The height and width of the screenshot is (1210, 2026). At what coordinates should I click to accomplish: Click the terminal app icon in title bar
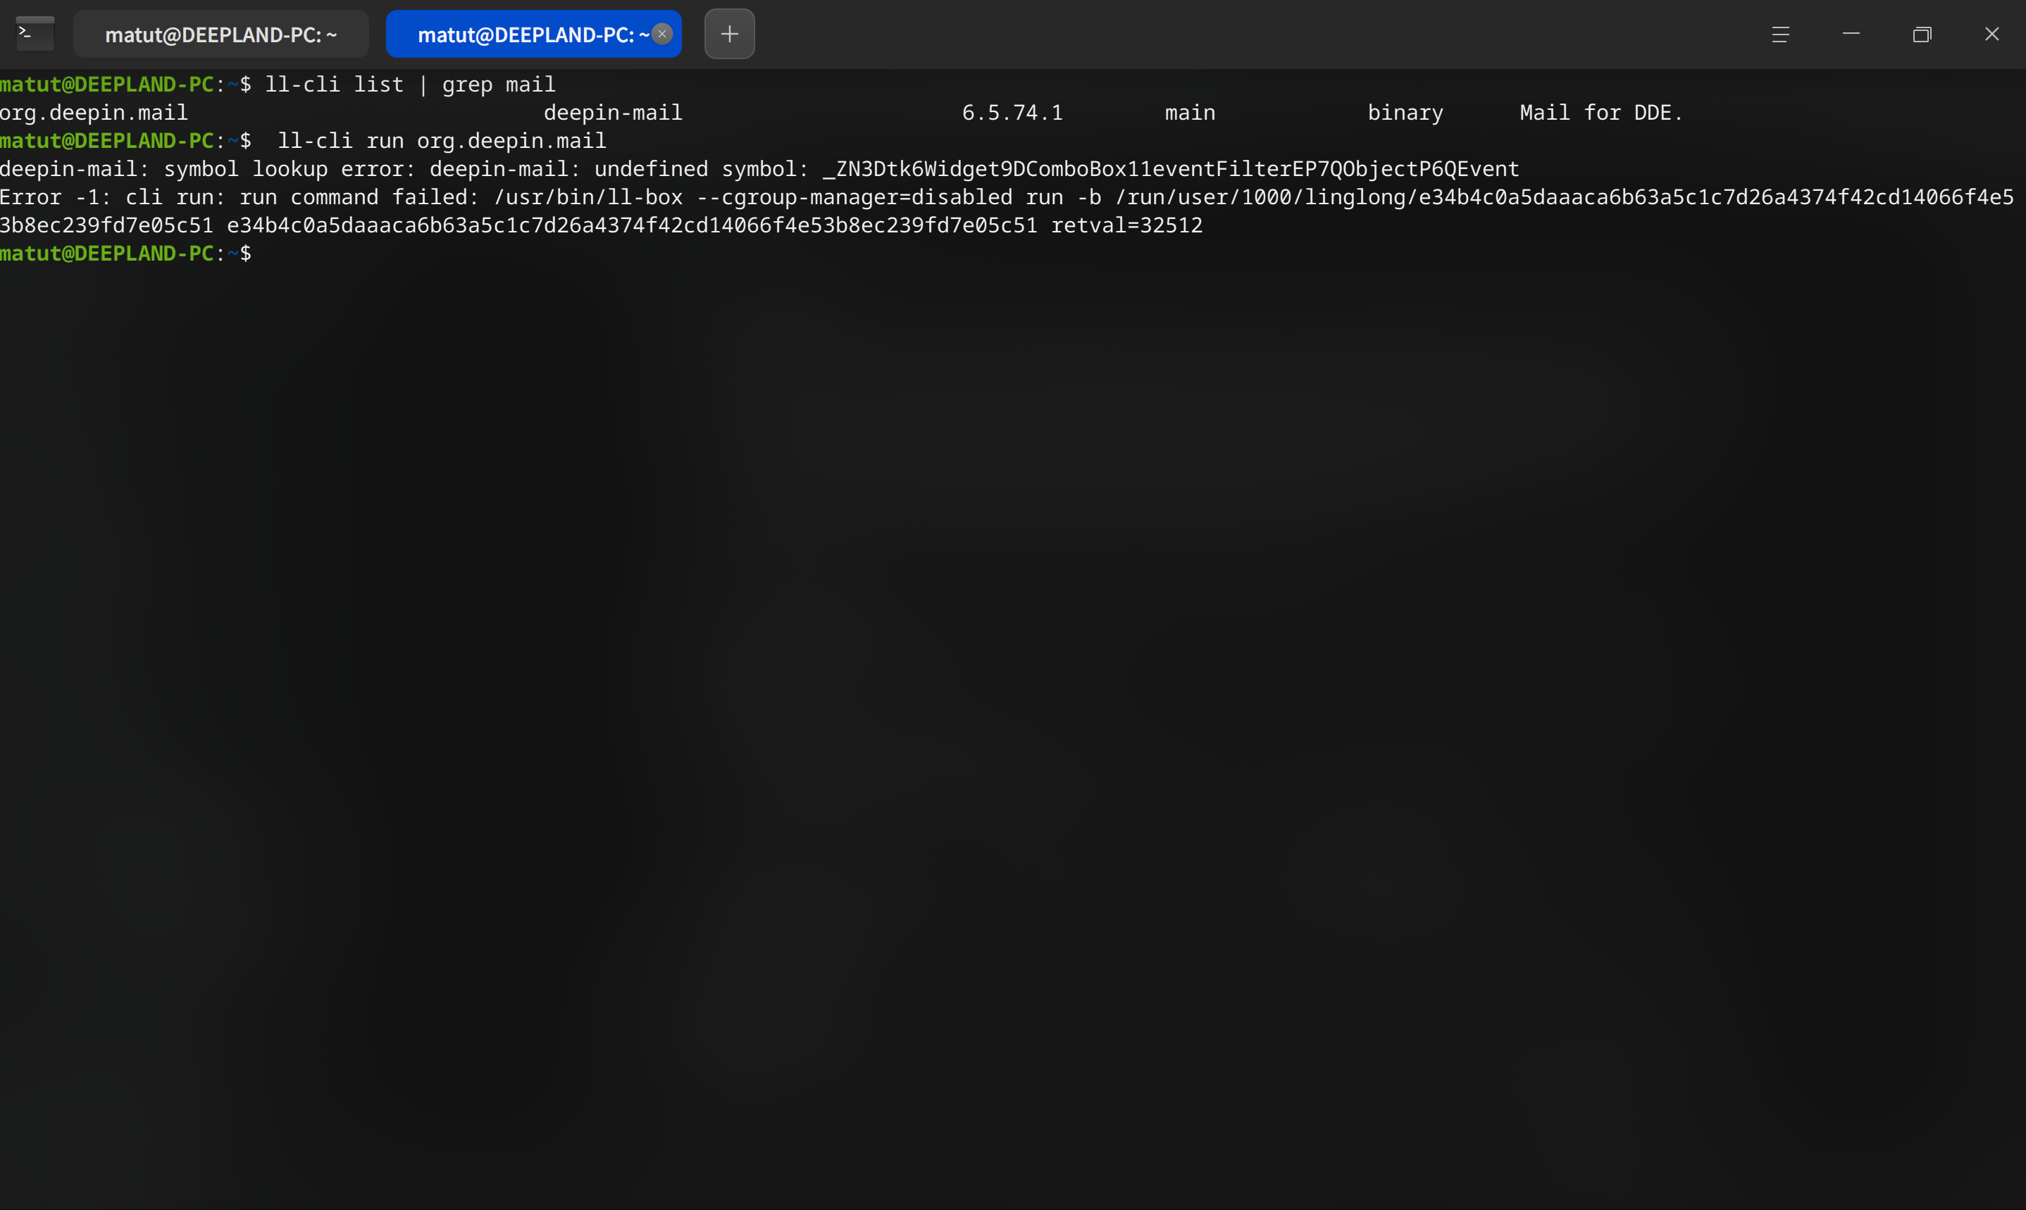[x=35, y=33]
